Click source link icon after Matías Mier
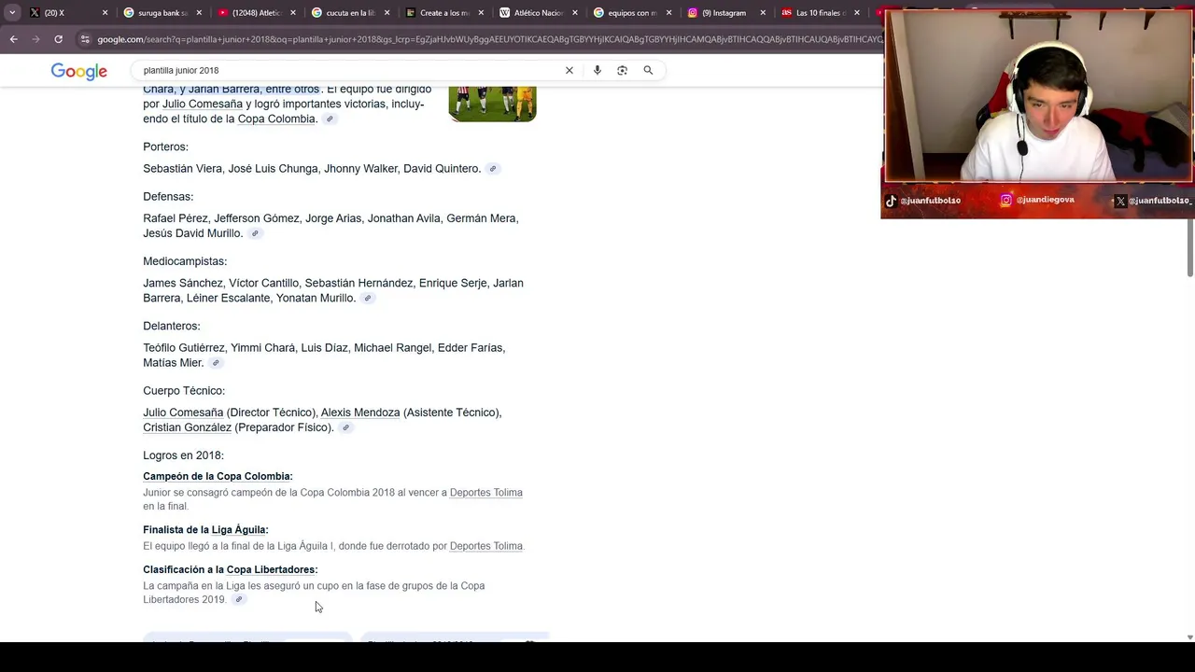The image size is (1195, 672). (x=216, y=363)
